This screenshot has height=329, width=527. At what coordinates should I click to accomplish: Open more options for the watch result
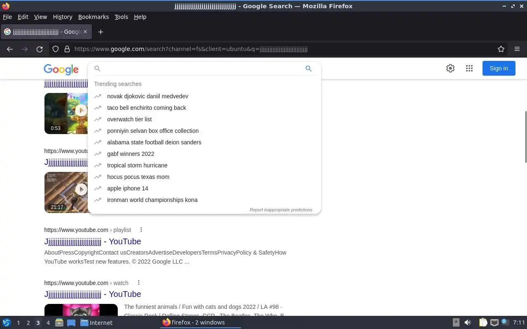139,283
